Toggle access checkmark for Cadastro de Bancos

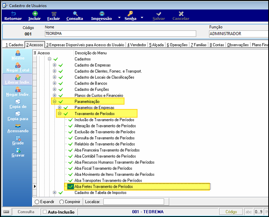point(61,83)
